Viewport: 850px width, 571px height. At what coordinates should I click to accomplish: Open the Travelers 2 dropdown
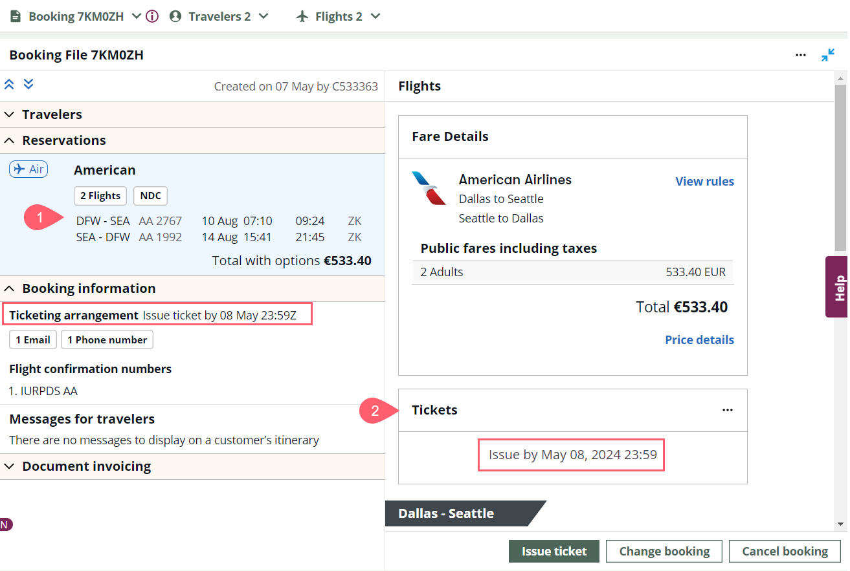263,16
